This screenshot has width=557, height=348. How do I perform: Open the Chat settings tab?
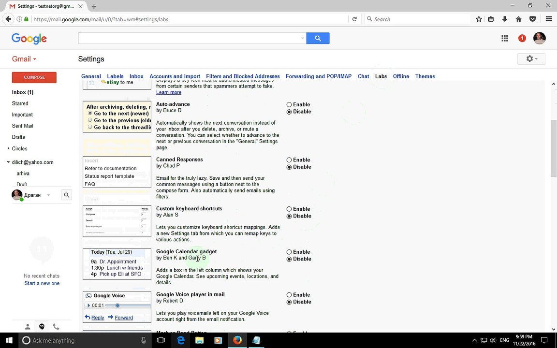pyautogui.click(x=364, y=76)
